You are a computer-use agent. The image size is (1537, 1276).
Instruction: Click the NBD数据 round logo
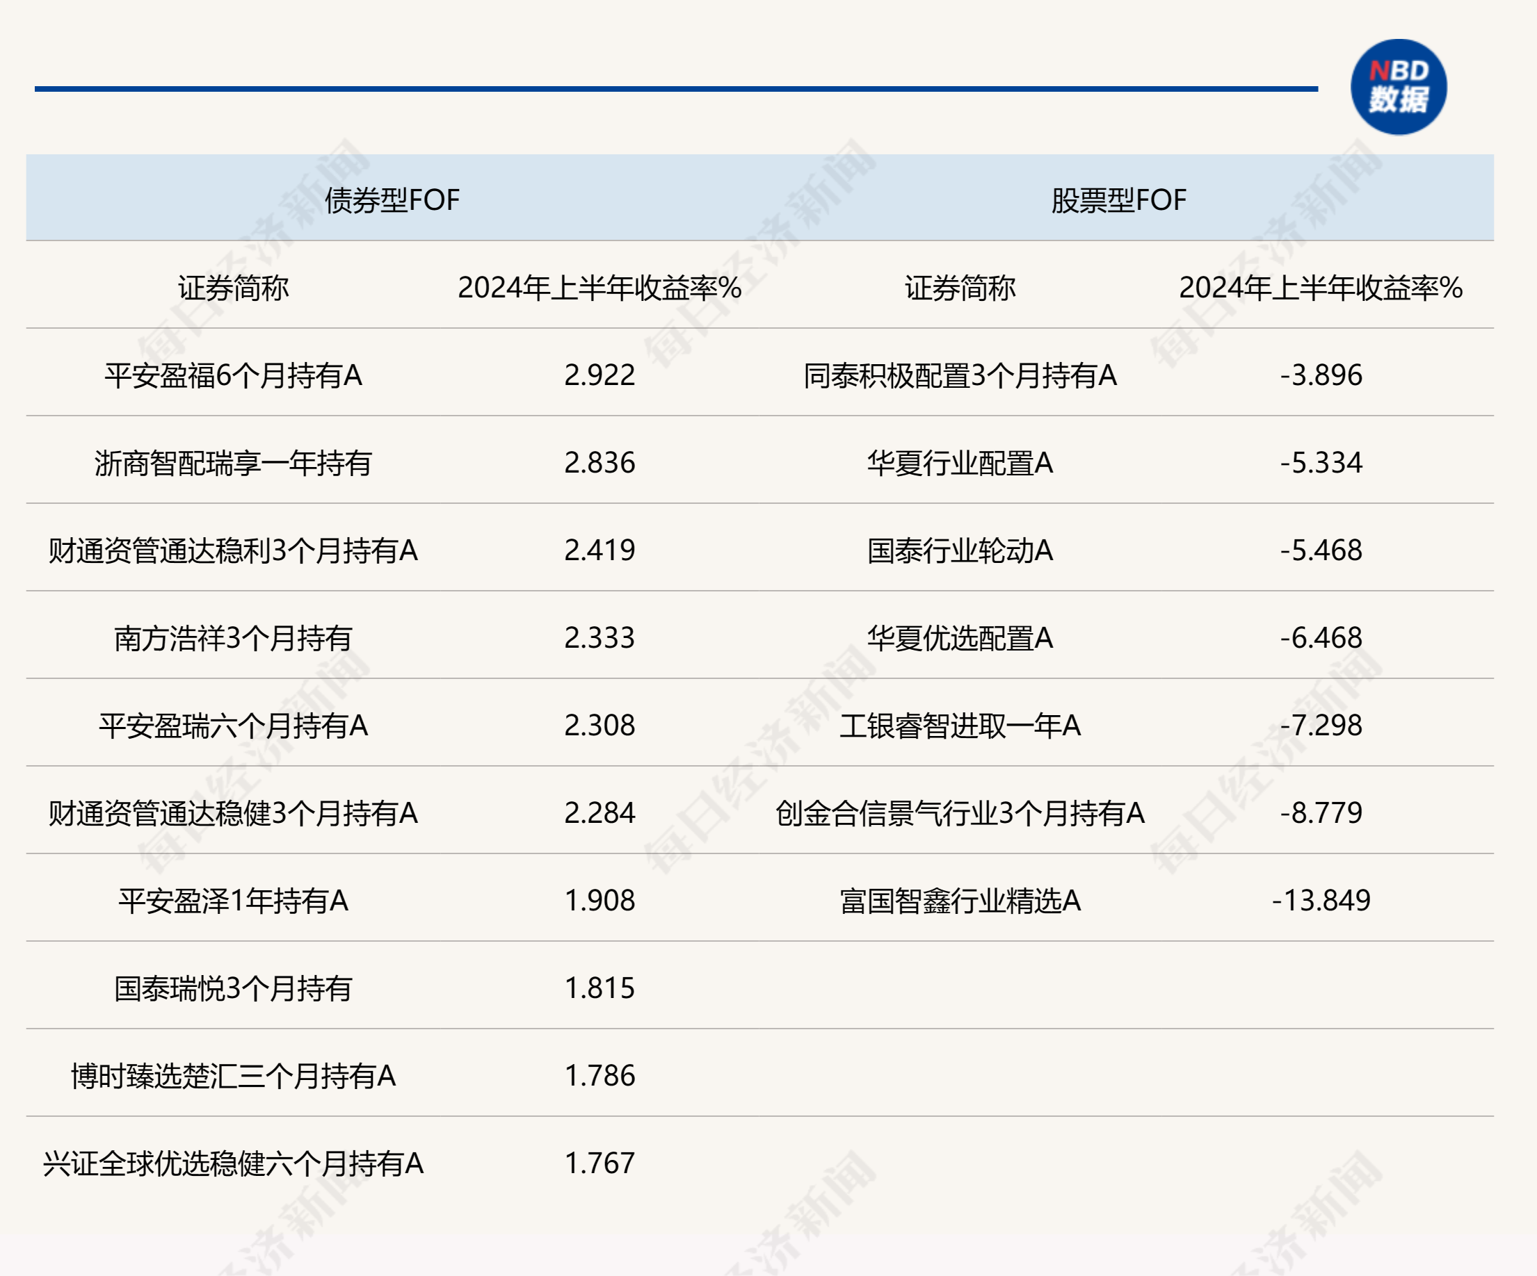[x=1398, y=87]
